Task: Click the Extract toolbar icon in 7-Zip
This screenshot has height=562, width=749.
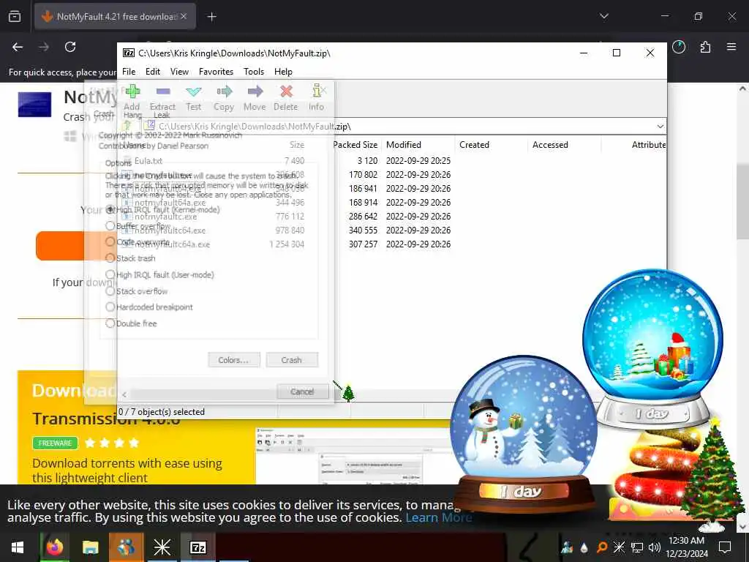Action: coord(163,91)
